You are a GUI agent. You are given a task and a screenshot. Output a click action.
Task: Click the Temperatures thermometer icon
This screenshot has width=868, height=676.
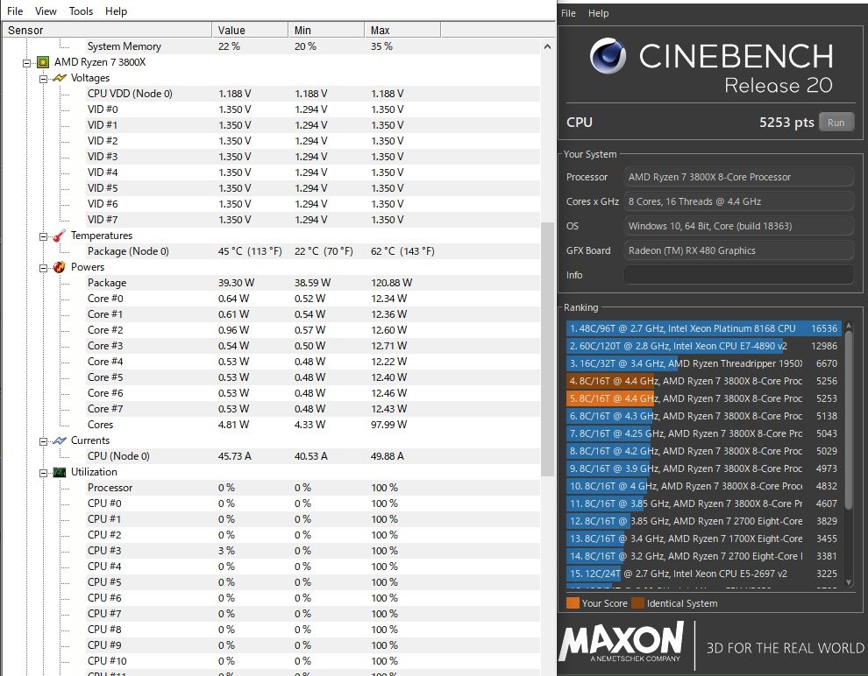(60, 236)
